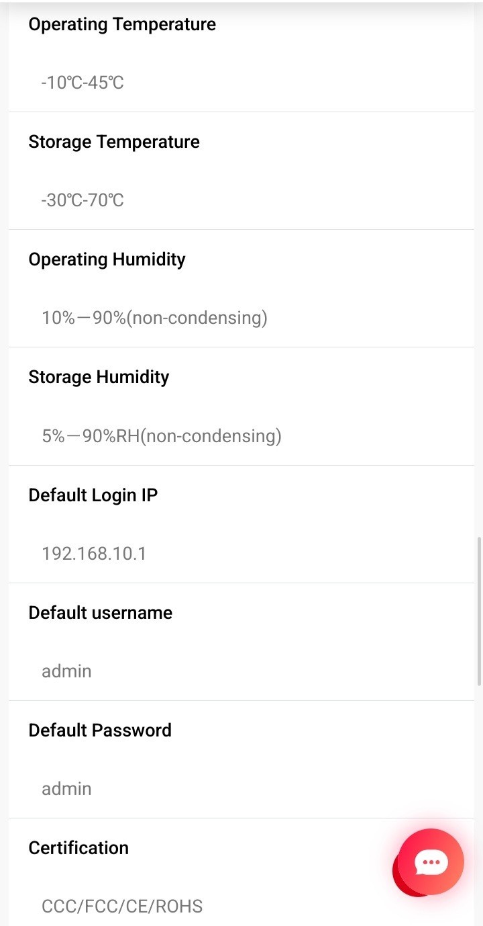The height and width of the screenshot is (926, 483).
Task: Click the 192.168.10.1 IP address
Action: [94, 554]
